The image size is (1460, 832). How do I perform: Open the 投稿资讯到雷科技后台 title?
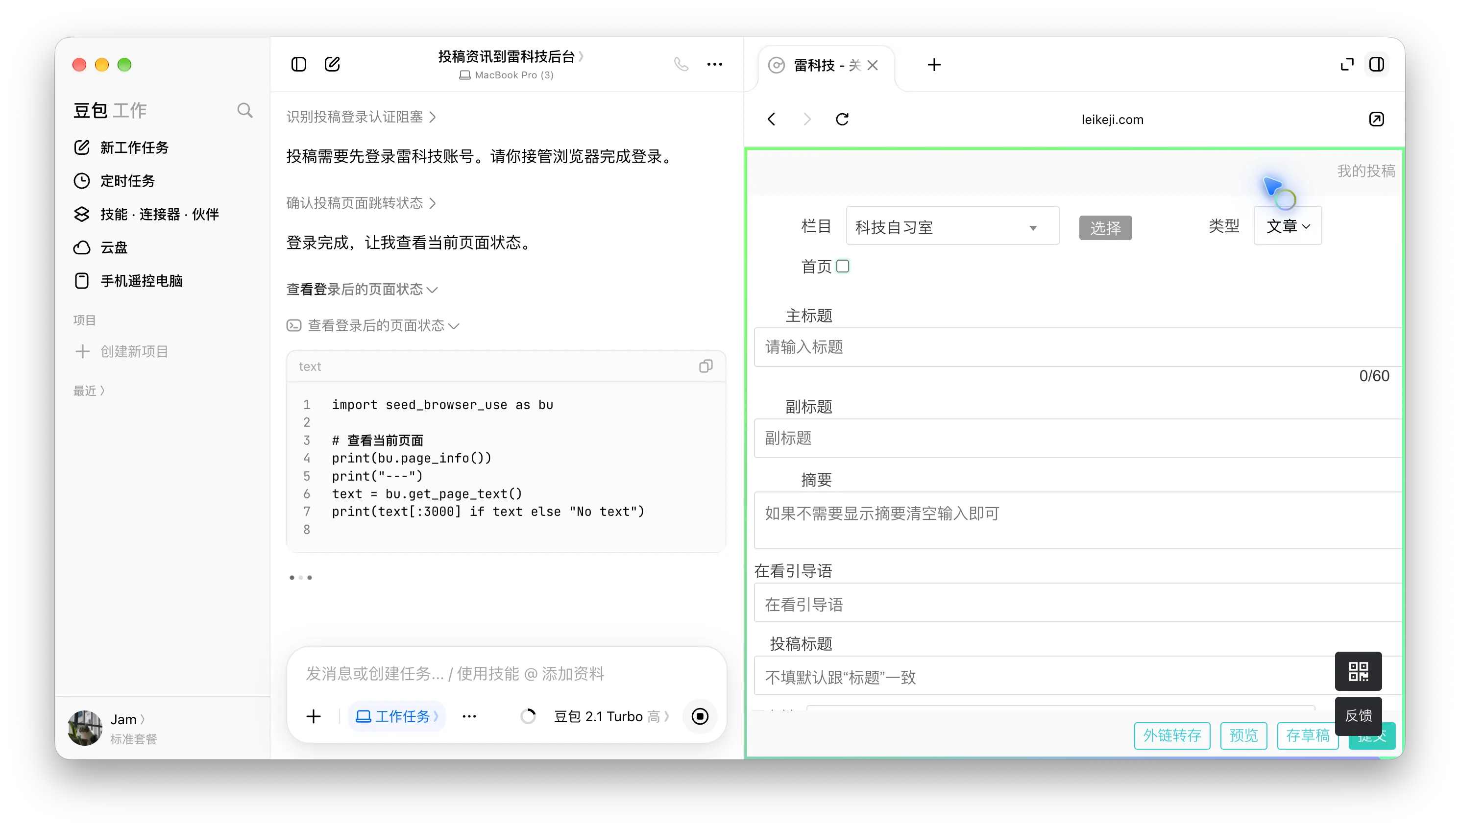pyautogui.click(x=511, y=56)
